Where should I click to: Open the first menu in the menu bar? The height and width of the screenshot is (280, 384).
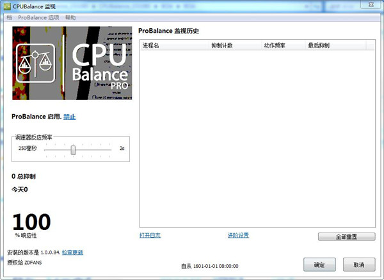(x=9, y=17)
